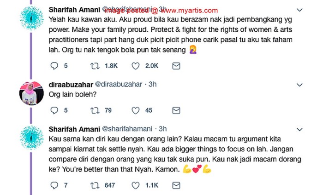Reply to the last tweet with 7 replies

tap(54, 185)
